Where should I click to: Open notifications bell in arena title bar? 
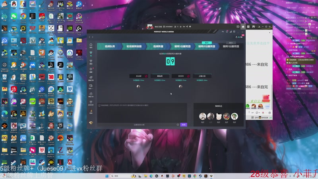(x=227, y=32)
